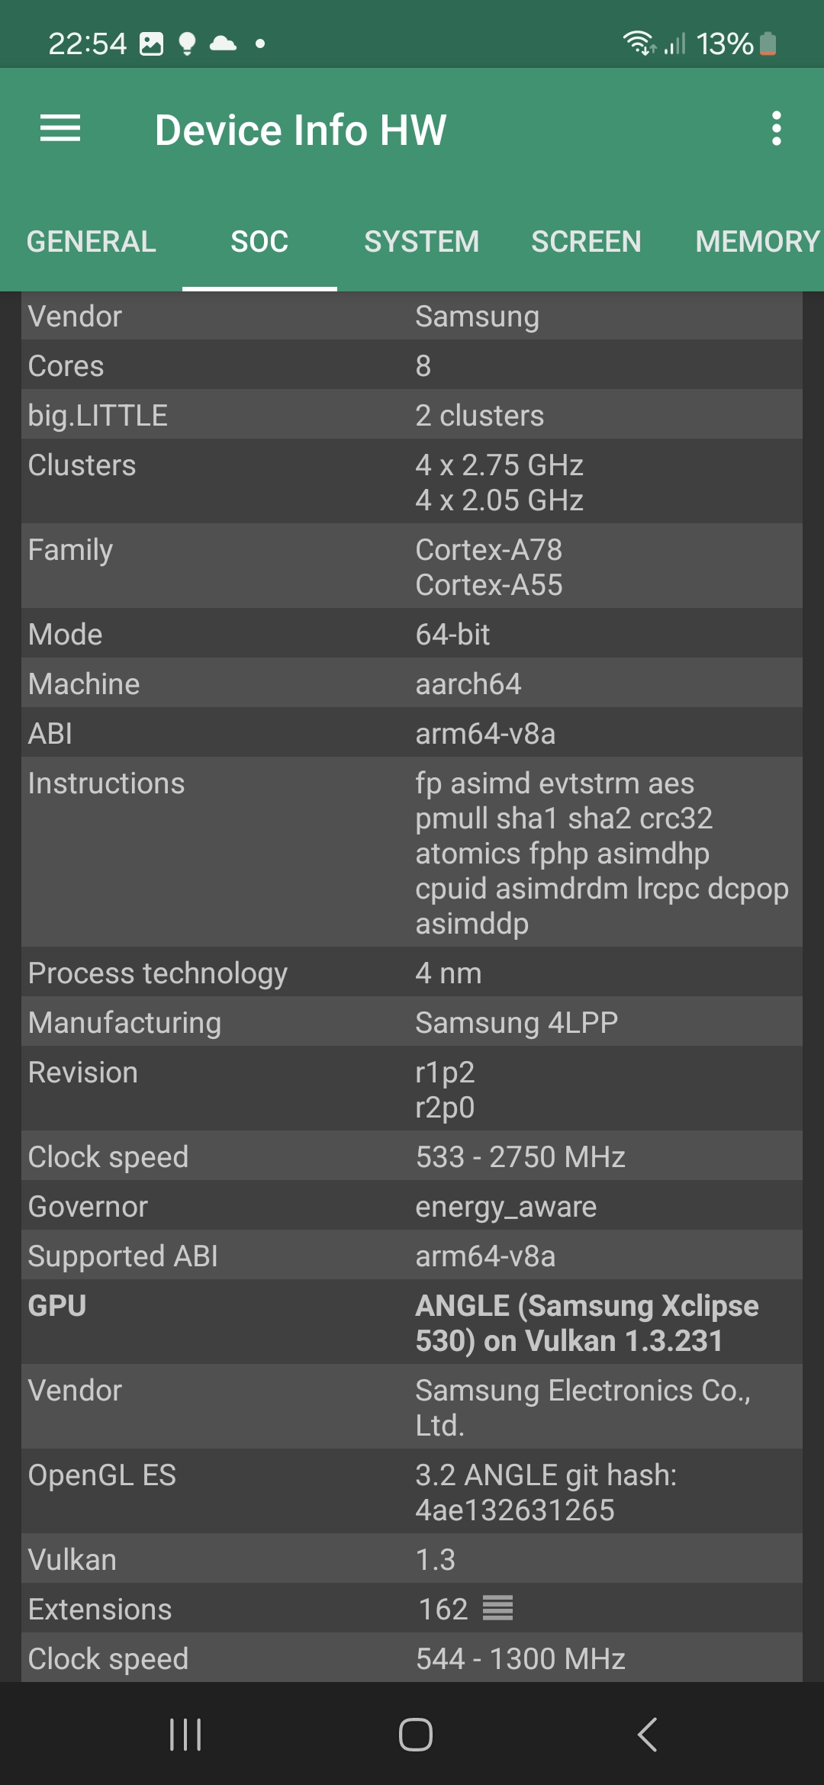
Task: Tap the Android recent apps button
Action: point(185,1734)
